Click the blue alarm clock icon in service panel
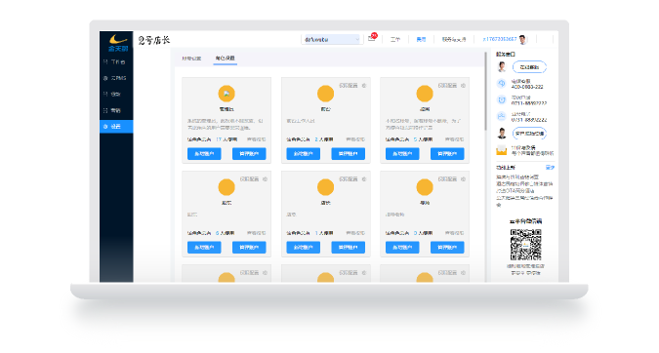Viewport: 659px width, 353px height. (502, 99)
